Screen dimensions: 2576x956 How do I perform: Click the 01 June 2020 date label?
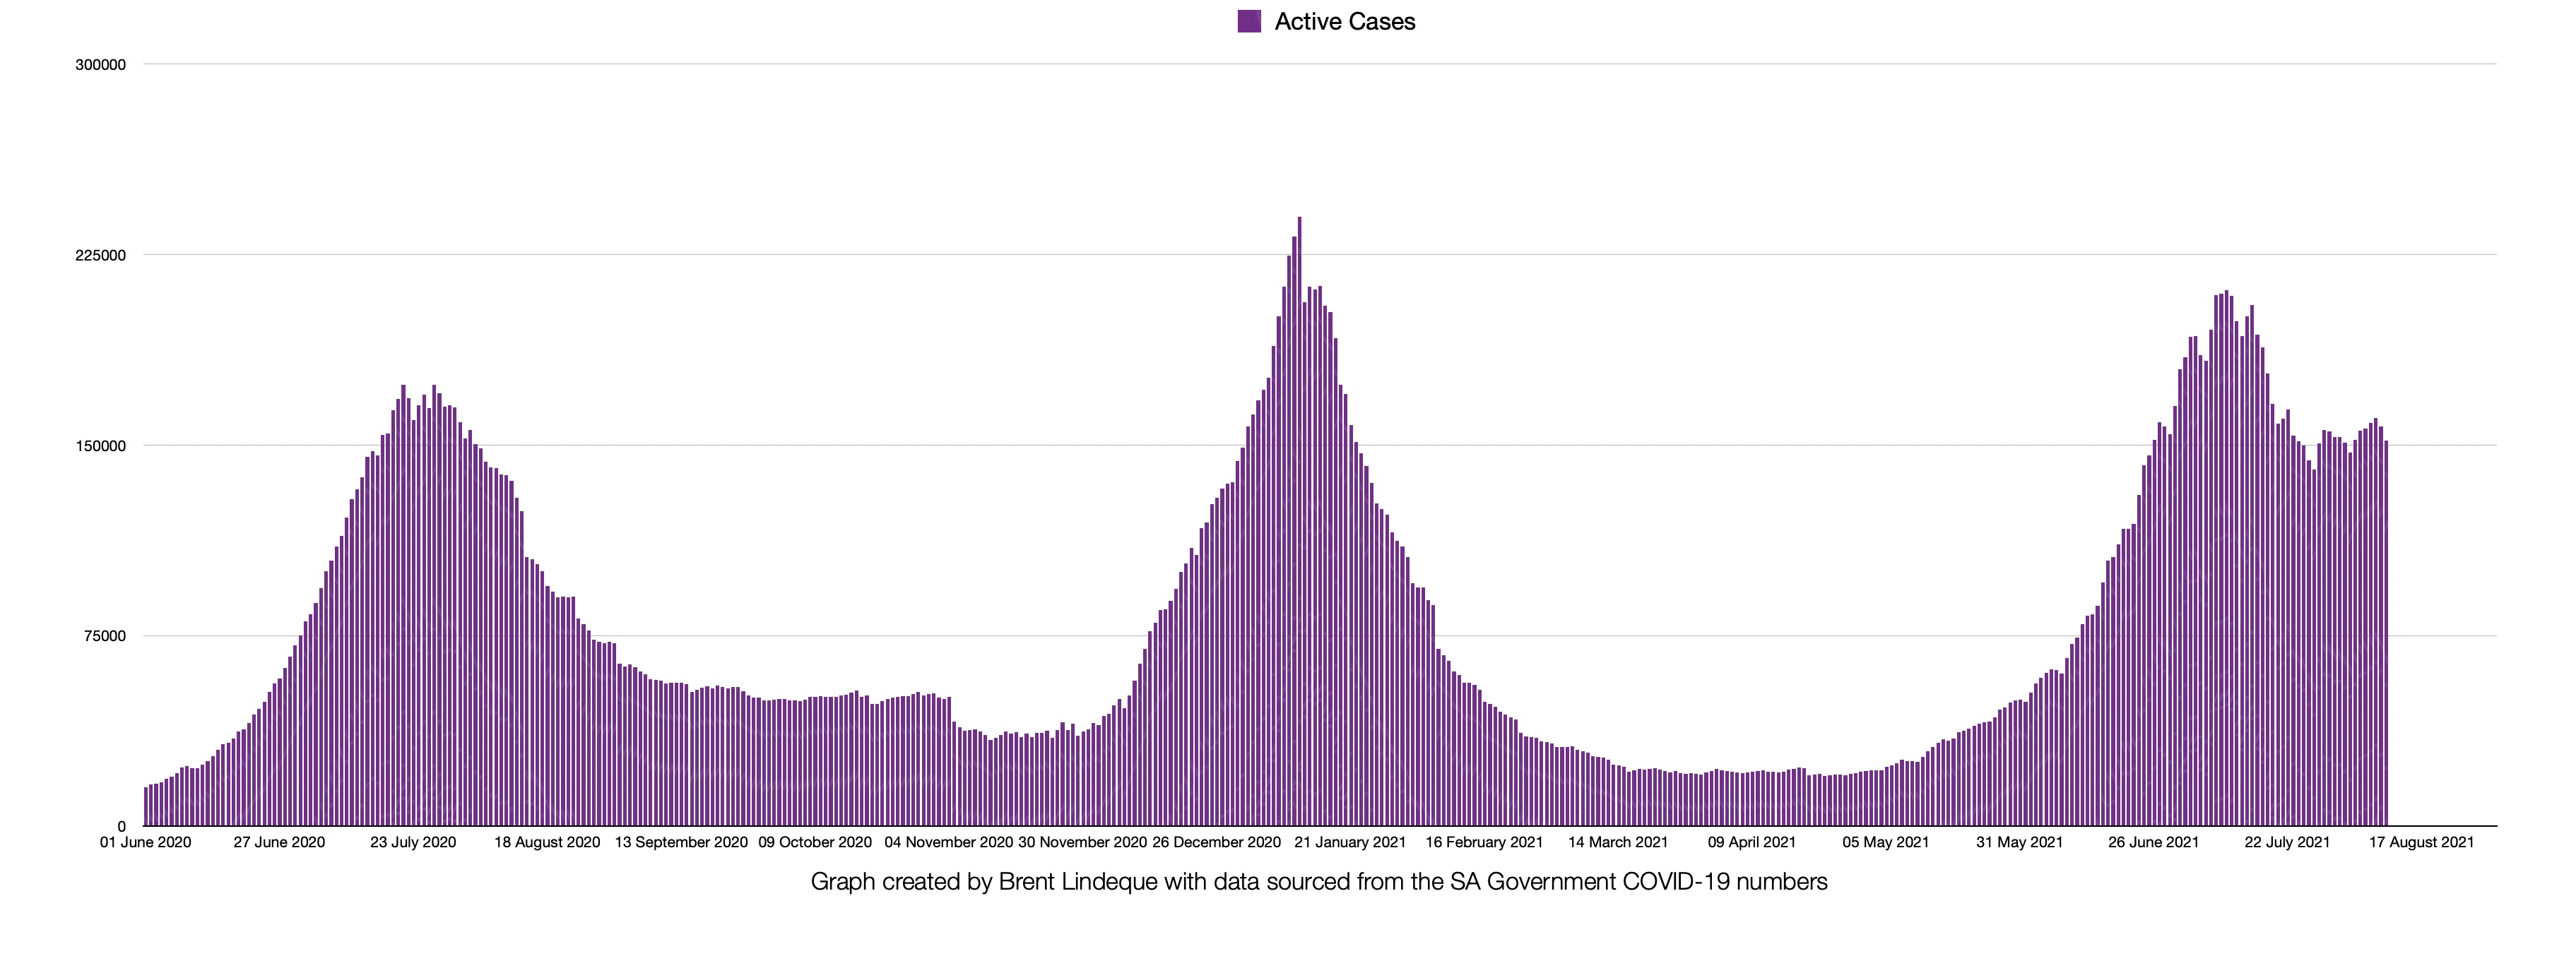pyautogui.click(x=145, y=842)
